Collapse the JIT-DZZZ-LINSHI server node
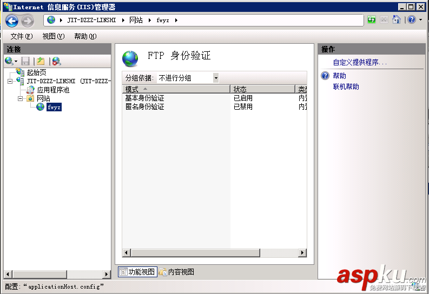 pos(10,82)
